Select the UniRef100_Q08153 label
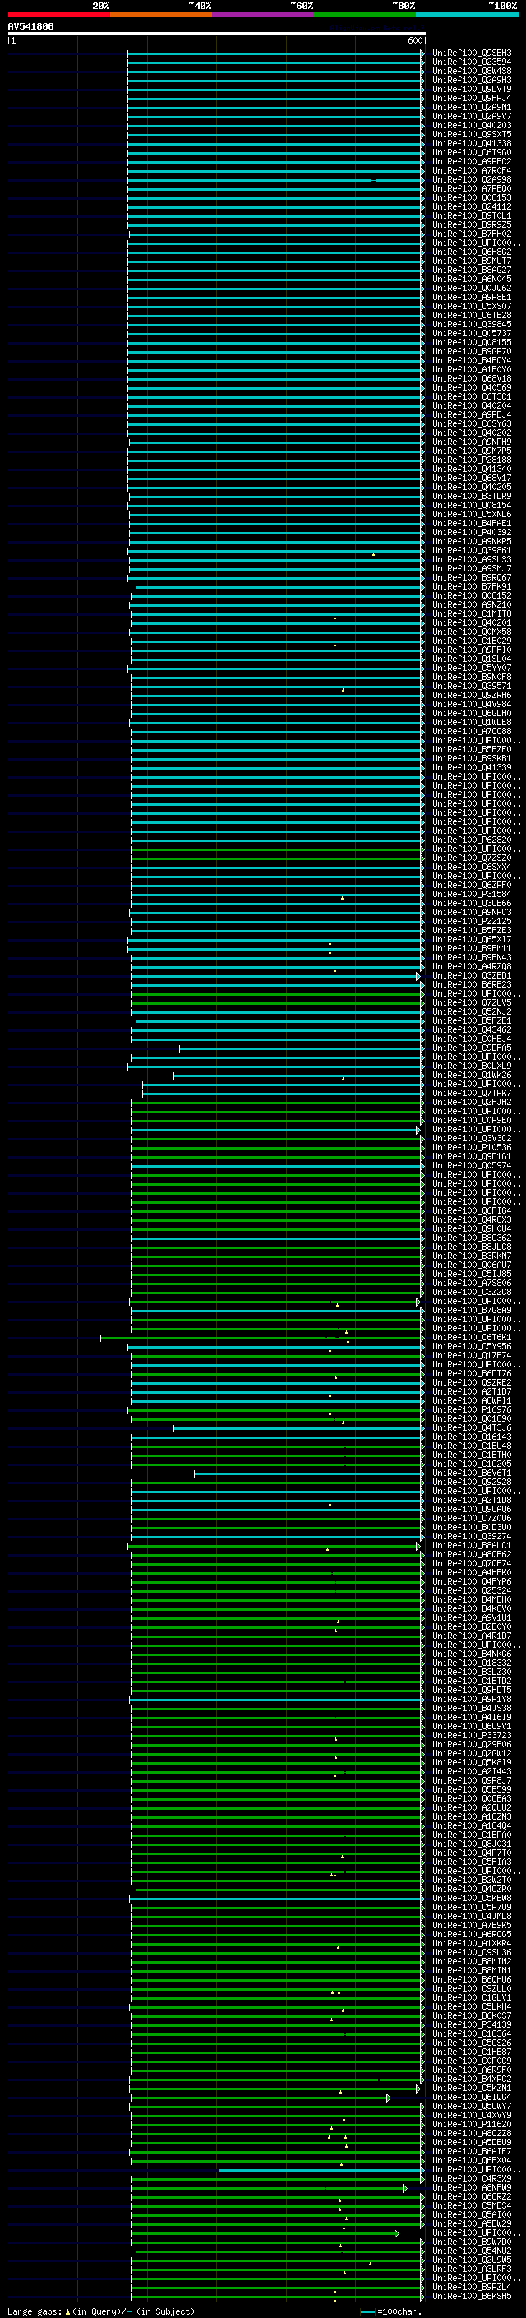Screen dimensions: 526x2318 coord(471,198)
